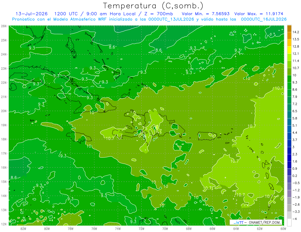Click the "60W" longitude label
Image resolution: width=301 pixels, height=232 pixels.
[x=283, y=228]
